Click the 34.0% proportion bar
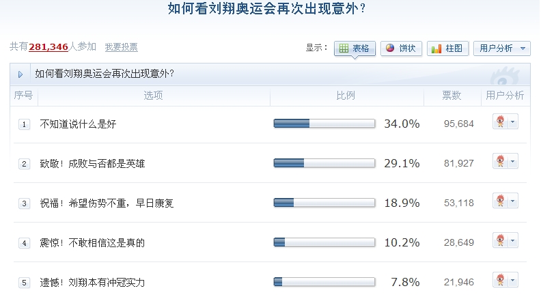Viewport: 541px width, 297px height. click(324, 124)
